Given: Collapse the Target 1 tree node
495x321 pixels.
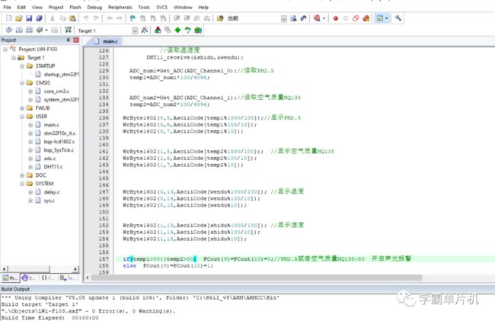Looking at the screenshot, I should pos(14,58).
